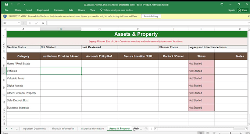The width and height of the screenshot is (250, 134).
Task: Open the Customize Quick Access Toolbar dropdown
Action: click(25, 5)
